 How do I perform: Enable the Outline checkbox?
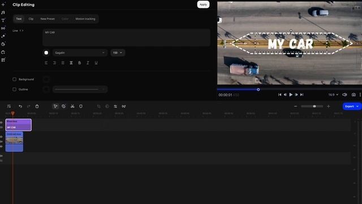tap(14, 90)
